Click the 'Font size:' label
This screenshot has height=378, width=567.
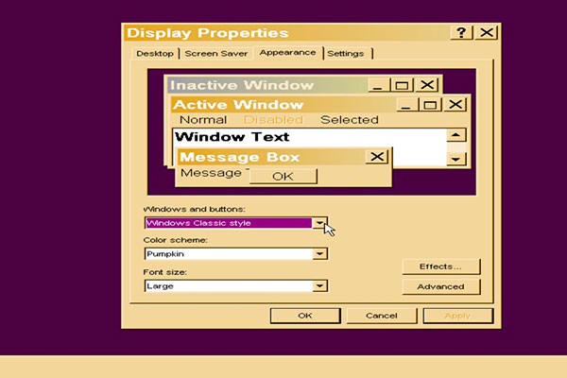click(x=164, y=272)
